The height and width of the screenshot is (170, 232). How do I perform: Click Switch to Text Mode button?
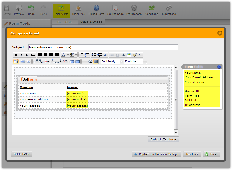[x=163, y=139]
